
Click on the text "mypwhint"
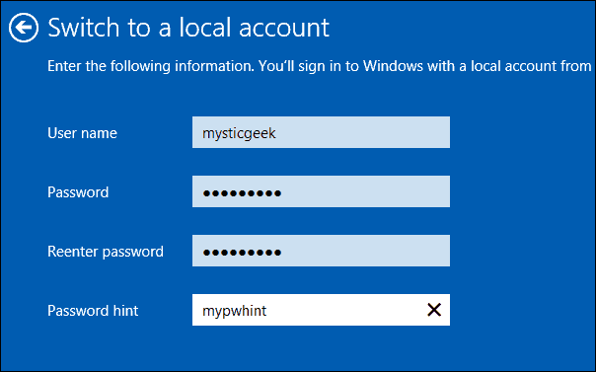235,311
